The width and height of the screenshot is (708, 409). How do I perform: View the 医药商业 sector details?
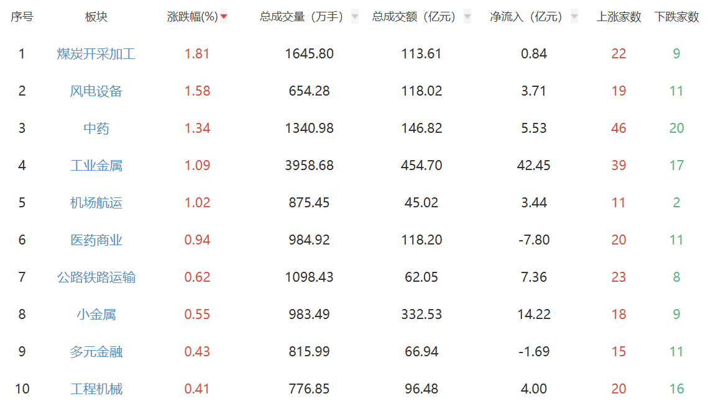click(x=96, y=240)
